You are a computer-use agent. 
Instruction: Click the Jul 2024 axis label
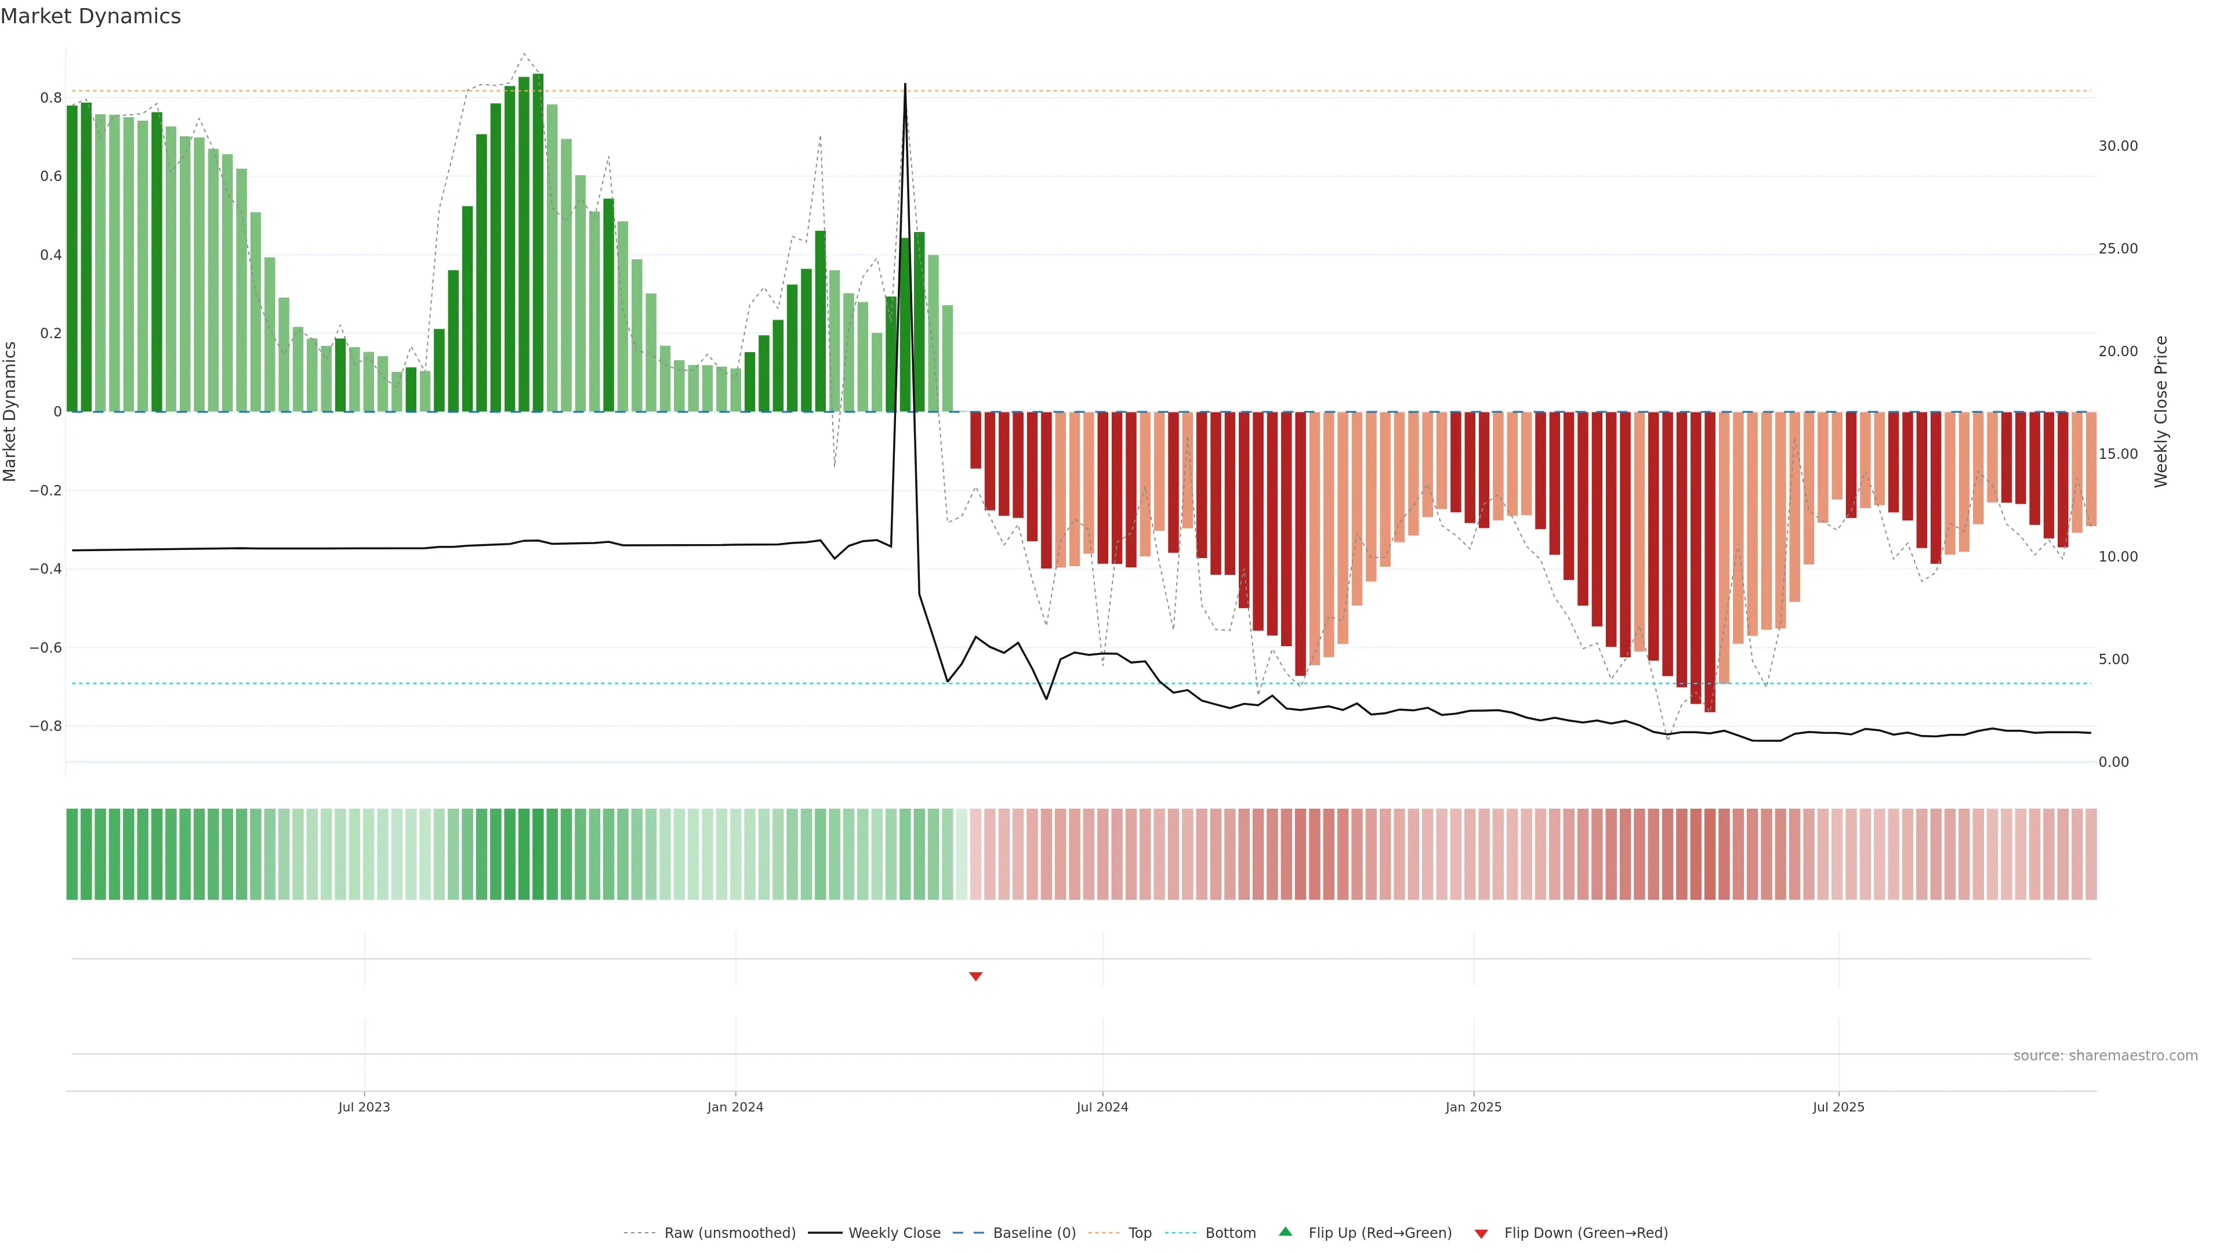click(1102, 1107)
